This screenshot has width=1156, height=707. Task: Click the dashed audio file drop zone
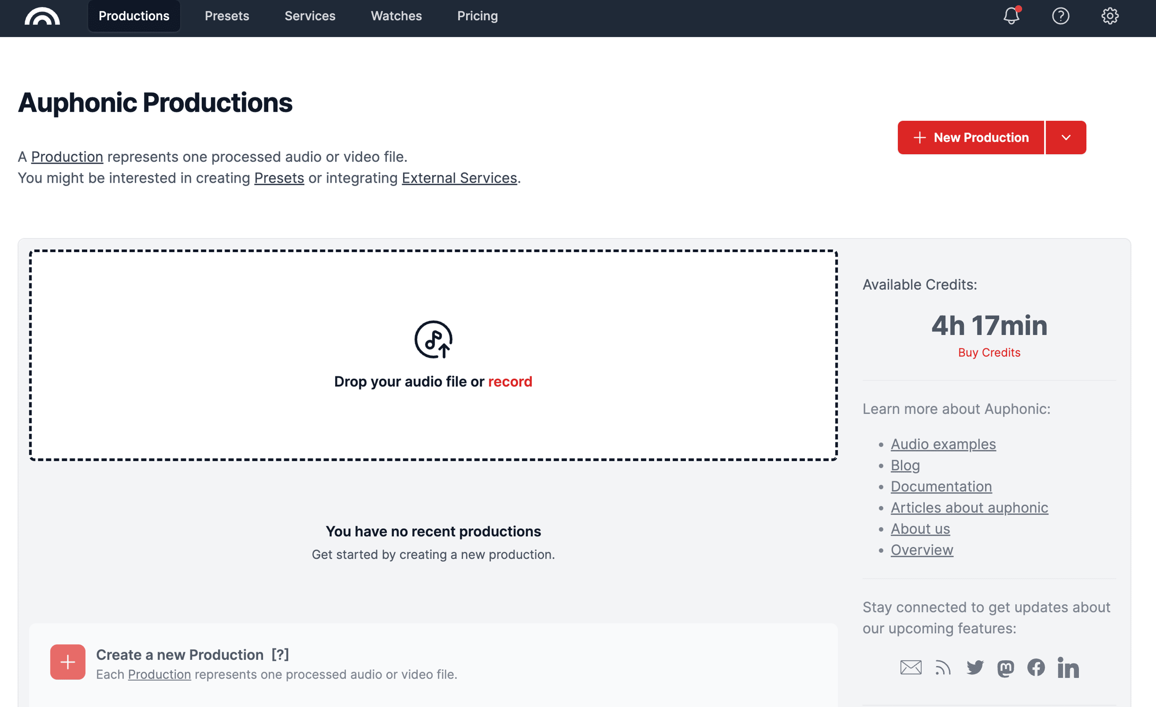pyautogui.click(x=433, y=355)
